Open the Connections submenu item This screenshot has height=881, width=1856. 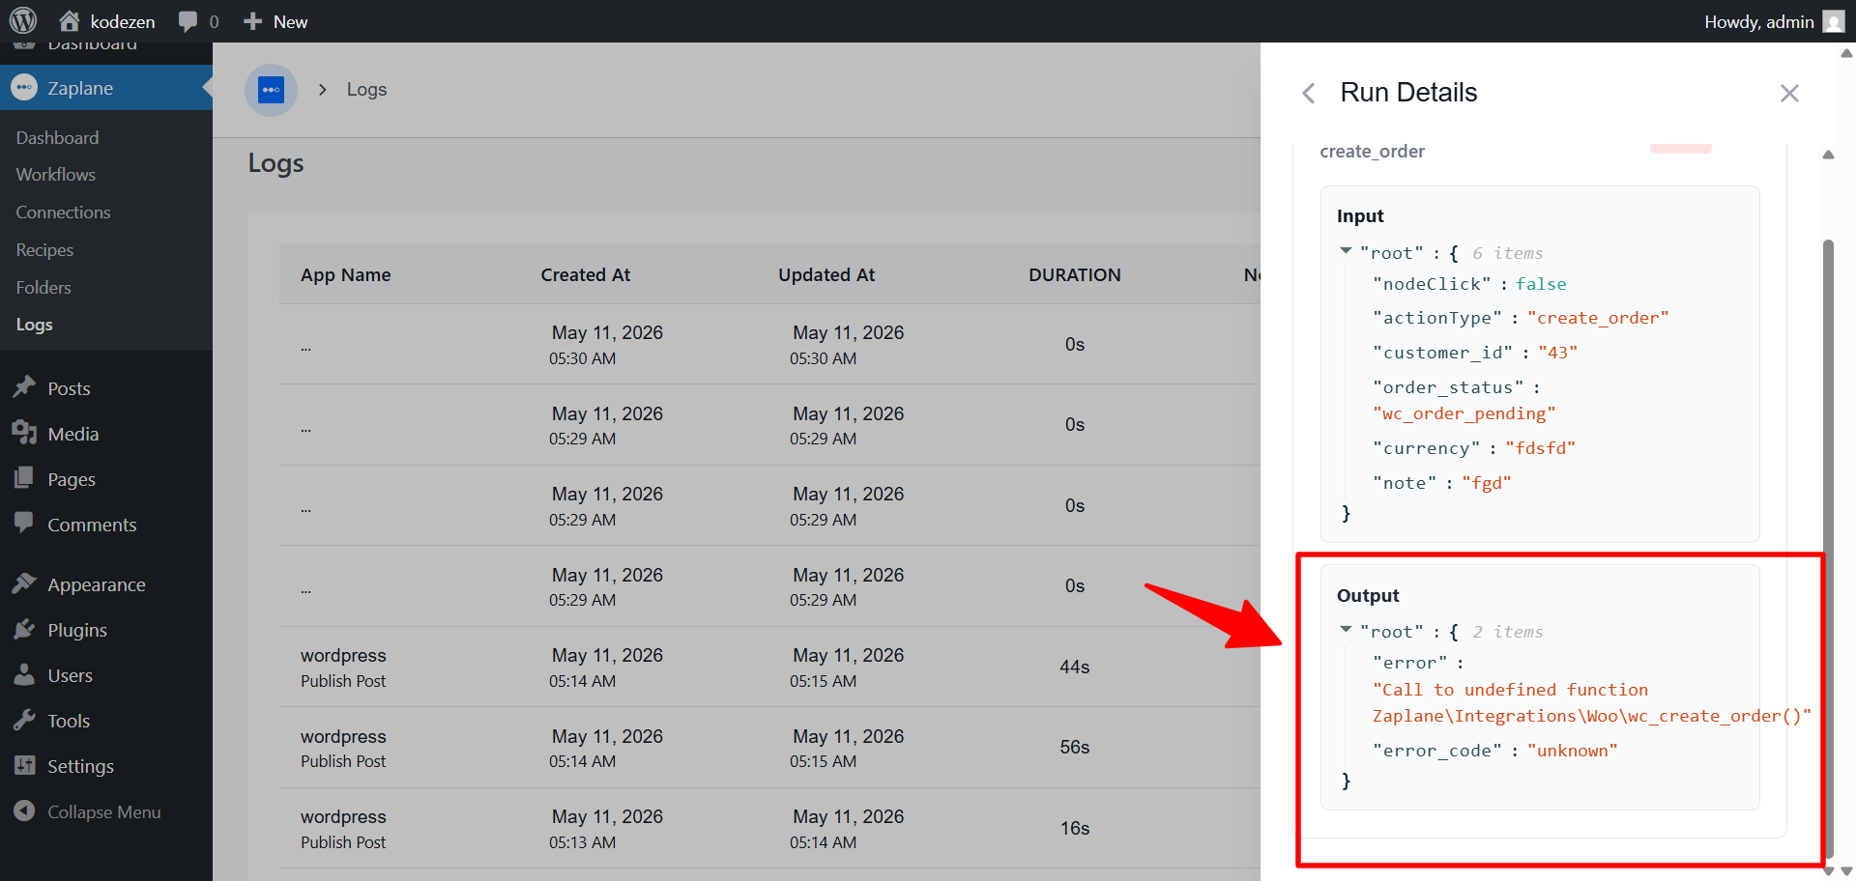(63, 213)
